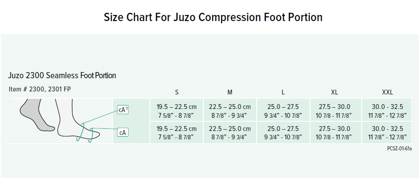Select cA row 30.0 - 32.5 cell

click(x=387, y=133)
